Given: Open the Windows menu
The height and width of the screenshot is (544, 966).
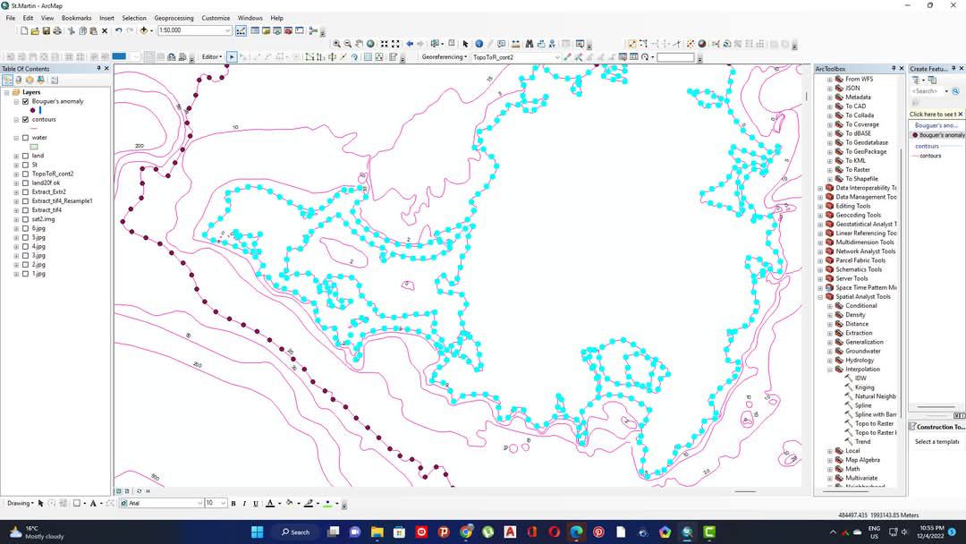Looking at the screenshot, I should 250,18.
